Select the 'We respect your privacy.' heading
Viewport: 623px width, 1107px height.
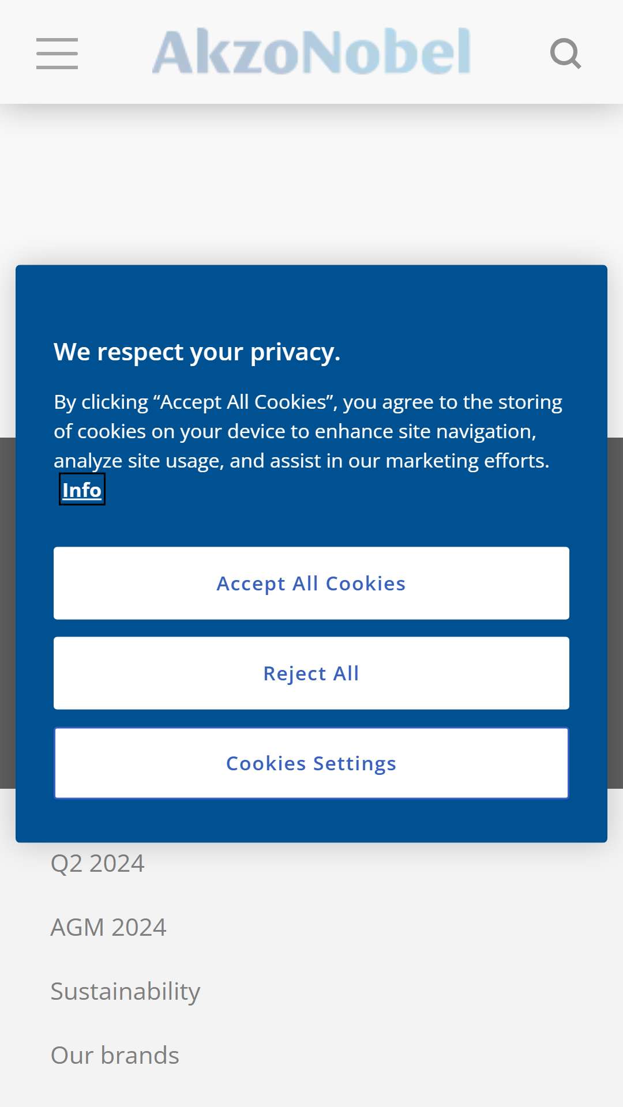197,352
